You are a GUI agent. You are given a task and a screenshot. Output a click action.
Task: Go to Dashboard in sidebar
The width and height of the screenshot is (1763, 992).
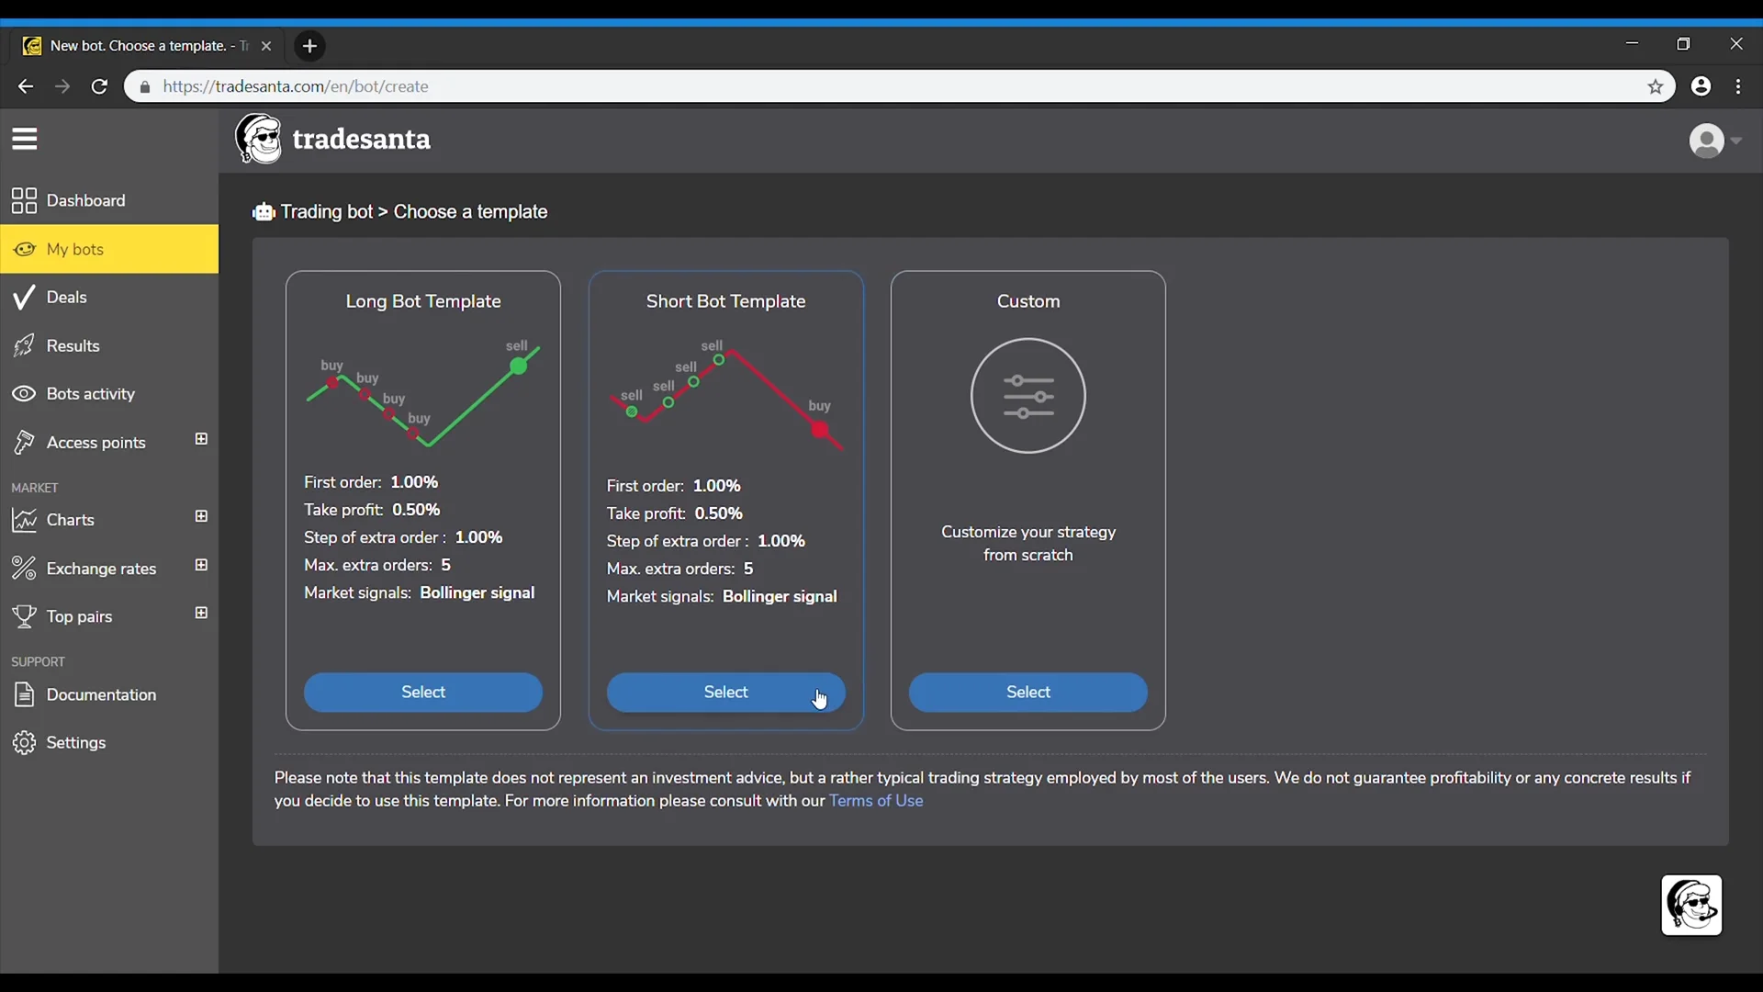pyautogui.click(x=84, y=200)
